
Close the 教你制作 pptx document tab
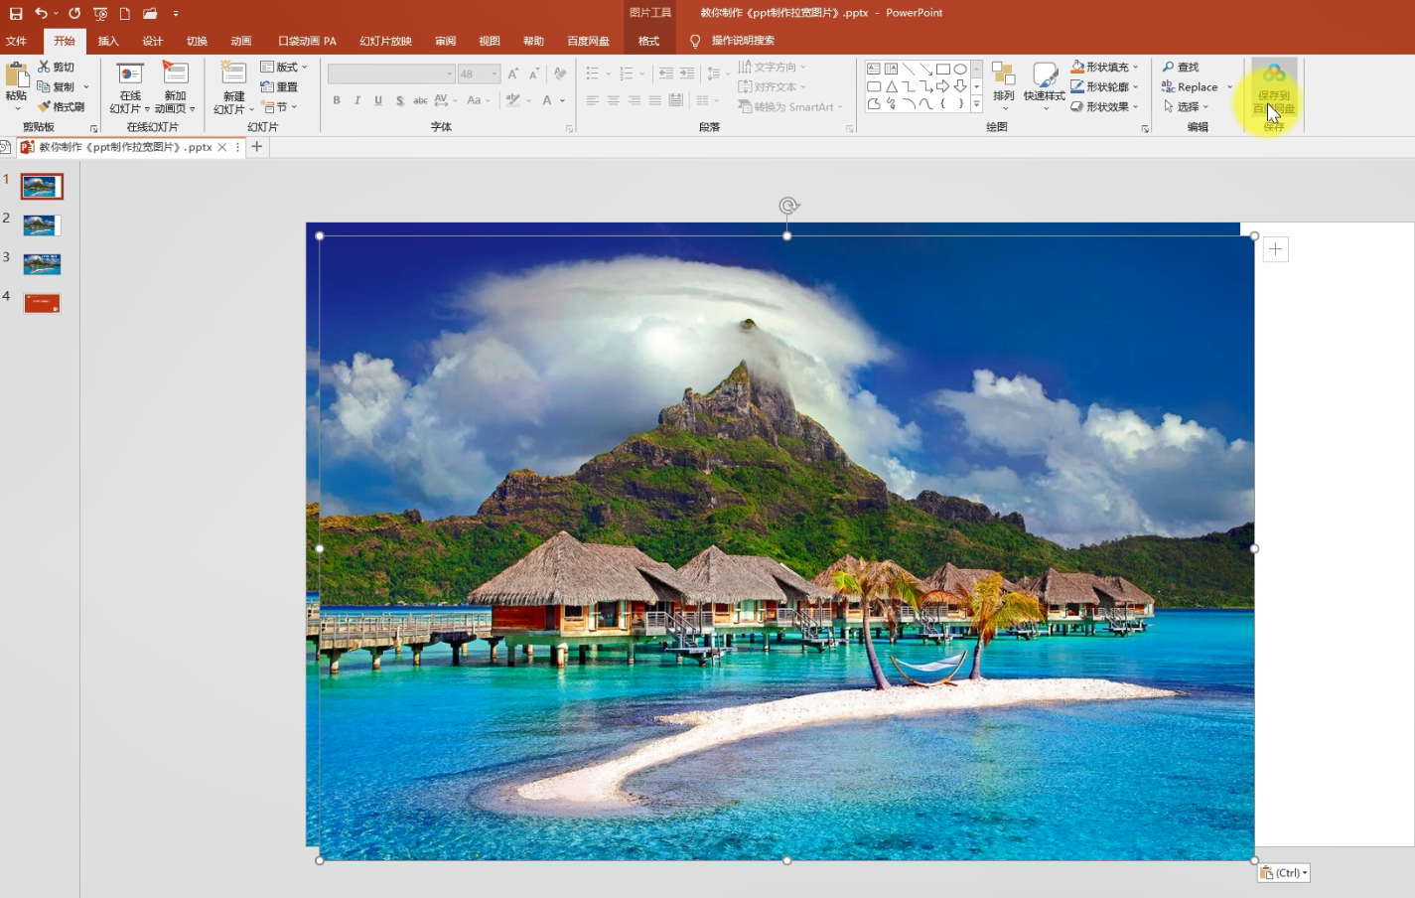point(222,147)
